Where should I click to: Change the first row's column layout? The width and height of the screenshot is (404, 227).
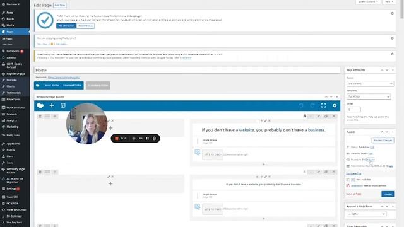pos(47,116)
